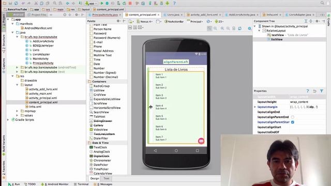Image resolution: width=331 pixels, height=186 pixels.
Task: Open the Nexus 4 device dropdown
Action: click(x=144, y=22)
